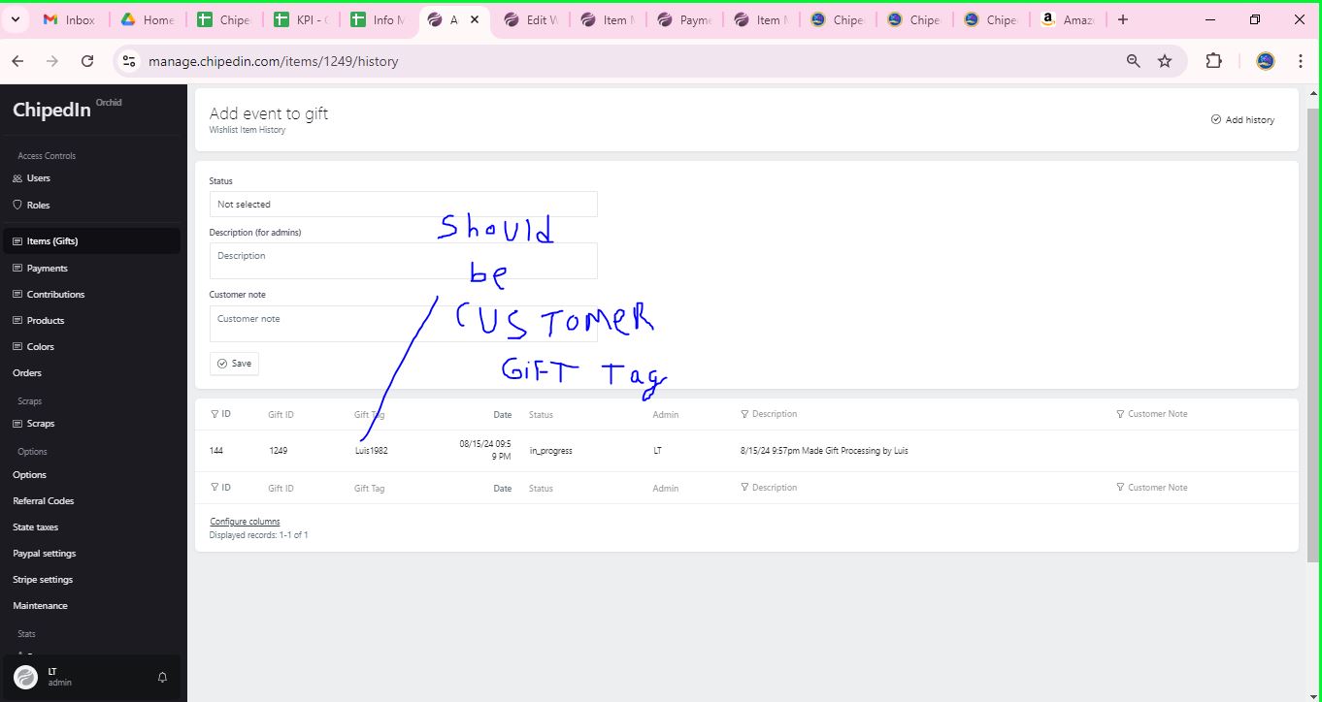Click Gift ID 1249 cell
The width and height of the screenshot is (1322, 702).
coord(278,451)
